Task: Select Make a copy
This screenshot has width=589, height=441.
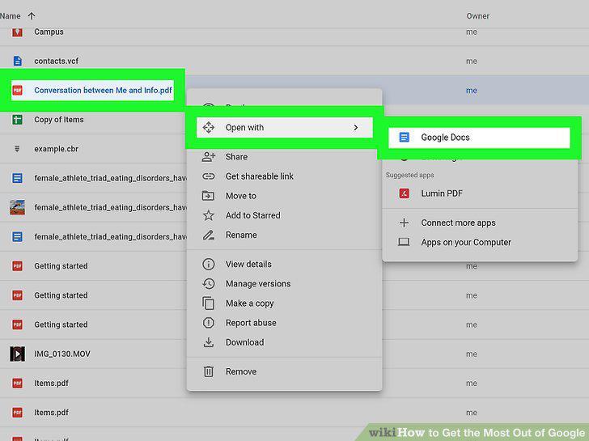Action: pos(284,303)
